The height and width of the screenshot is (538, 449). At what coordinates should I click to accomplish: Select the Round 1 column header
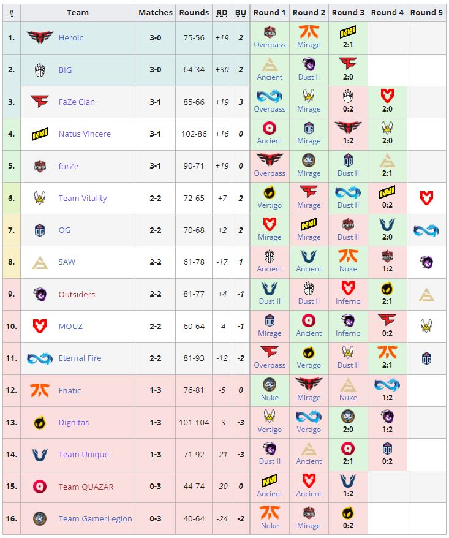[x=270, y=12]
